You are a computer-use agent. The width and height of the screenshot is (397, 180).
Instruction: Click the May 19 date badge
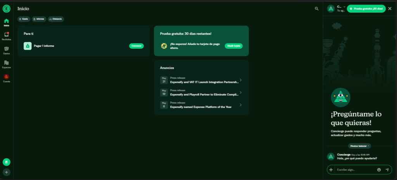click(164, 92)
